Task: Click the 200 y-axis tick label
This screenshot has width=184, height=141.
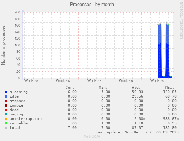Action: point(17,12)
